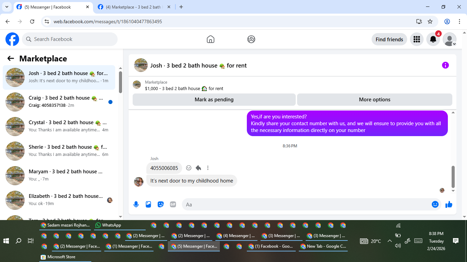This screenshot has width=467, height=262.
Task: Click the More options button
Action: point(374,100)
